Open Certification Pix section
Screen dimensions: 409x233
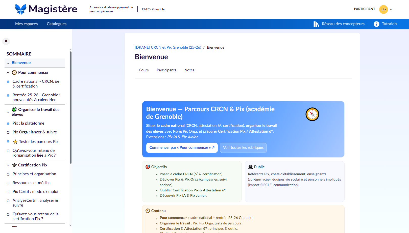point(33,165)
